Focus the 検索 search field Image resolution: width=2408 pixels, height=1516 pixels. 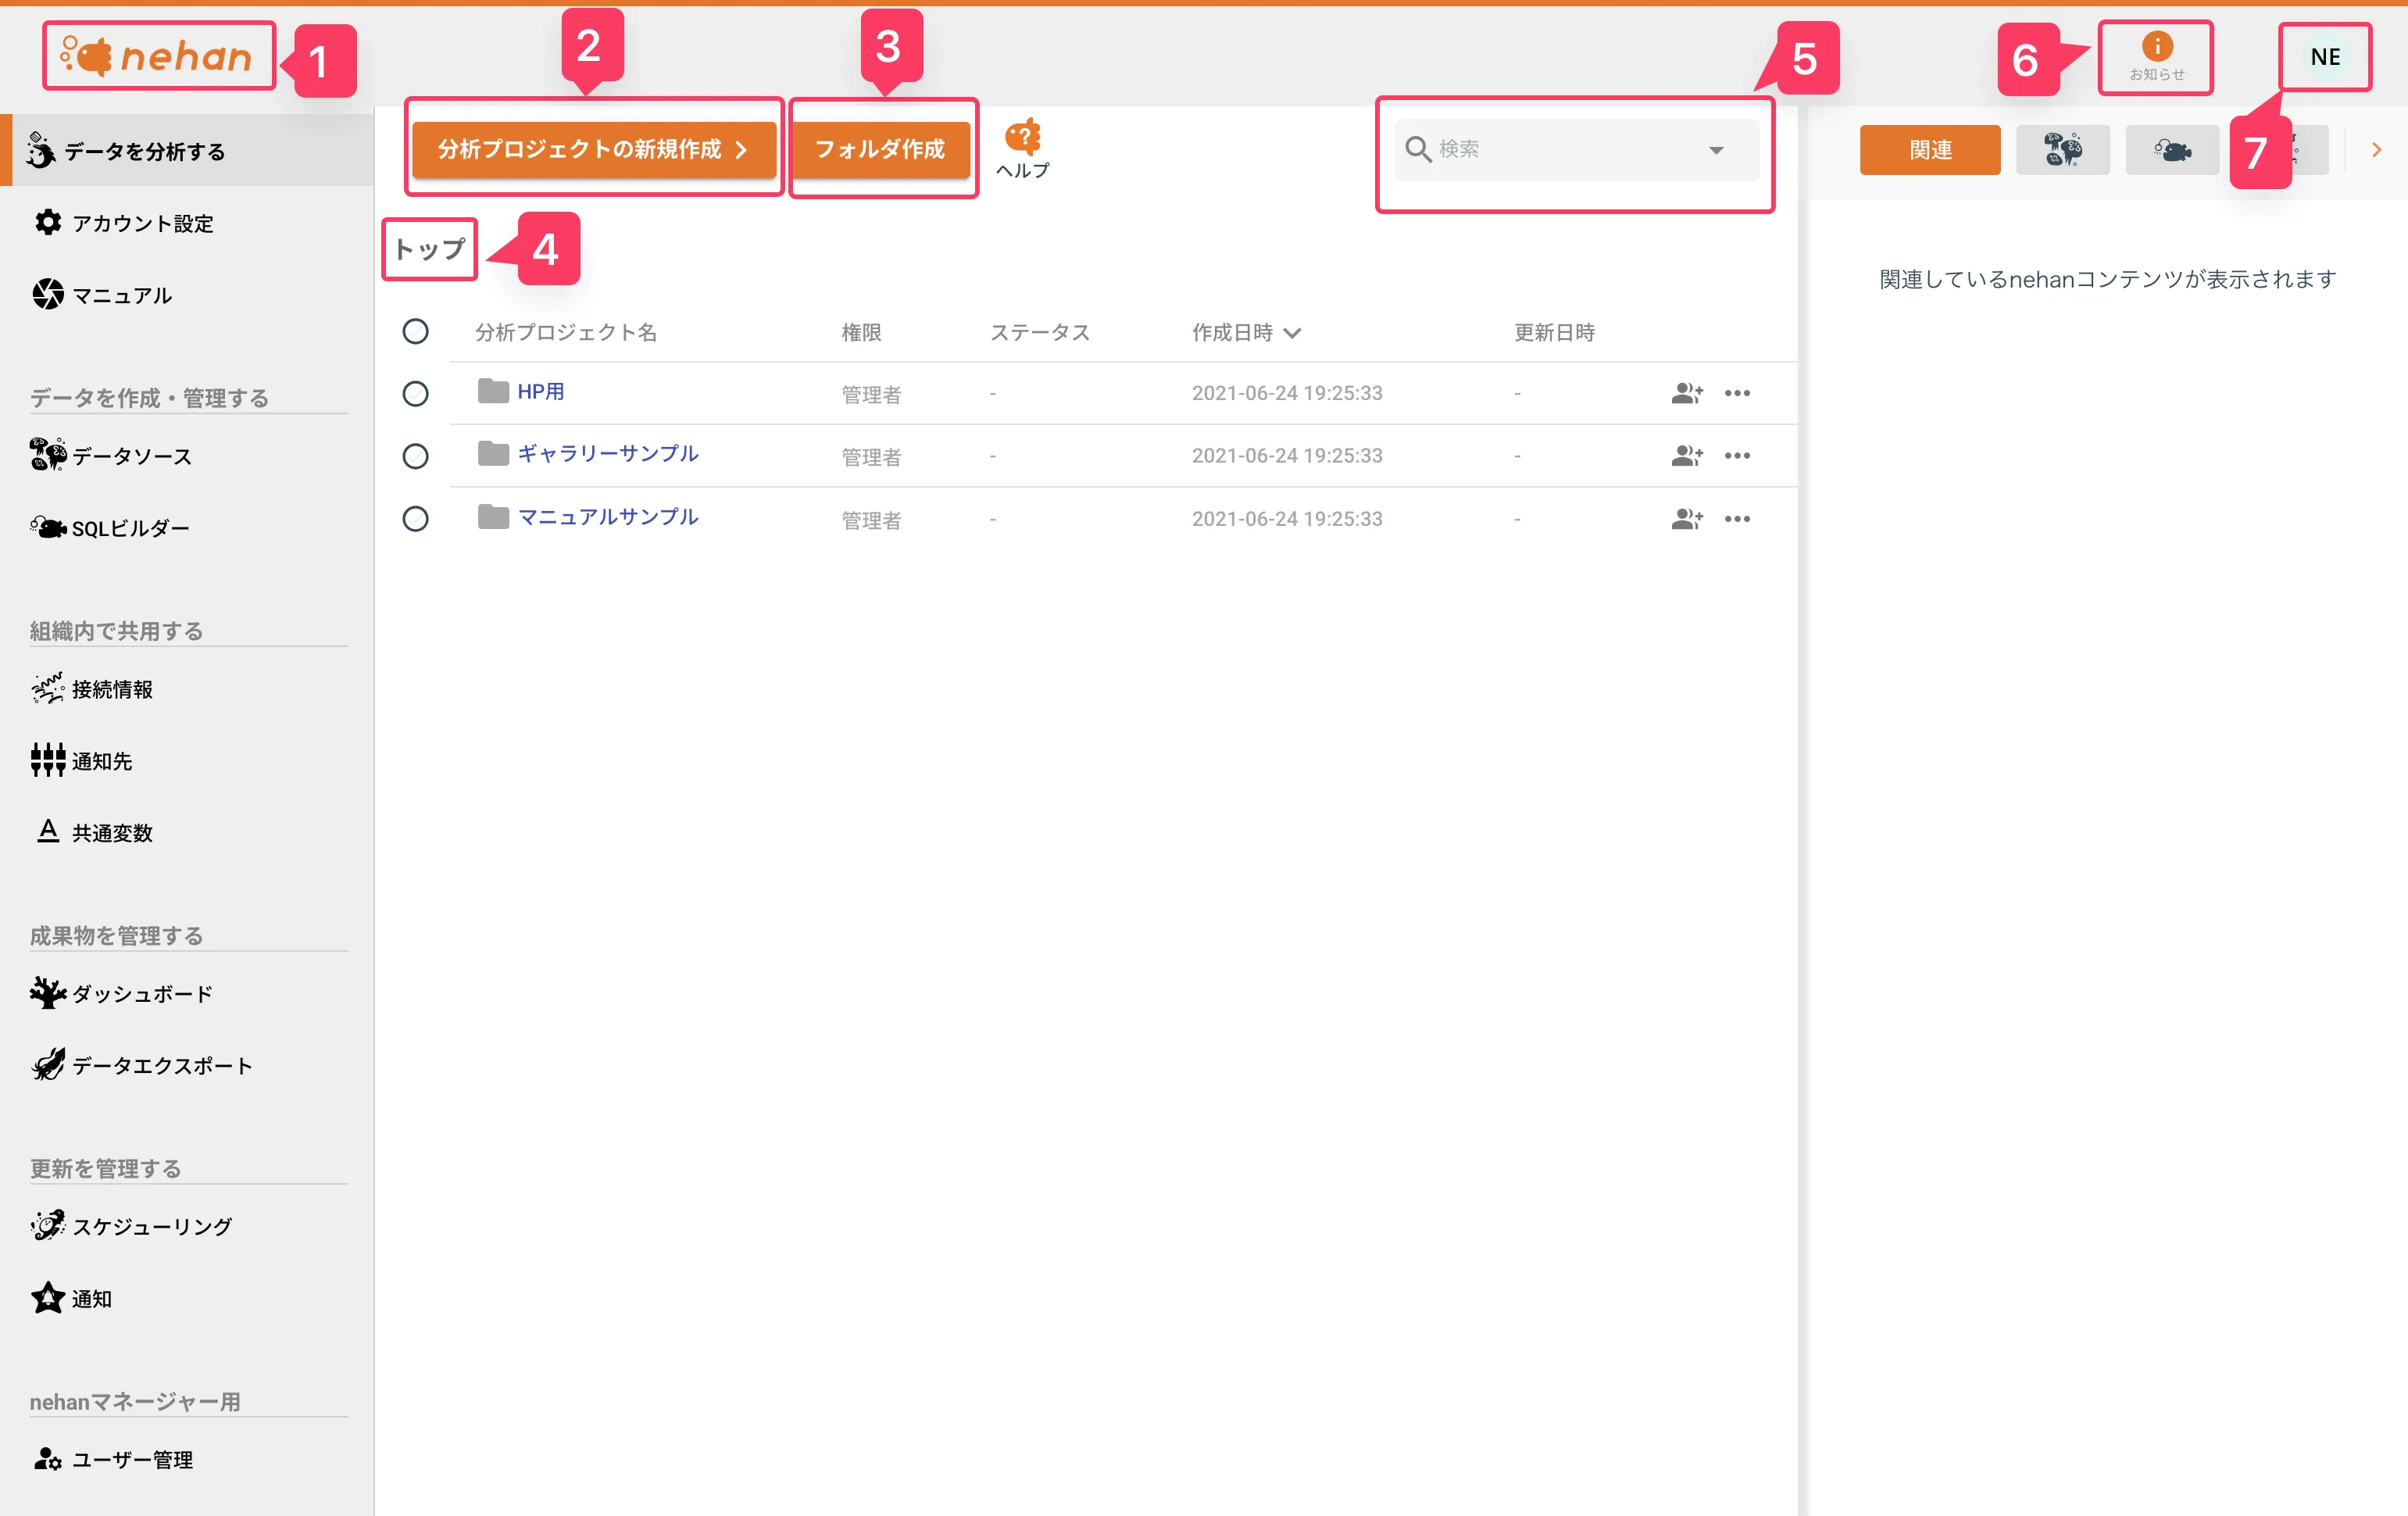pos(1576,150)
